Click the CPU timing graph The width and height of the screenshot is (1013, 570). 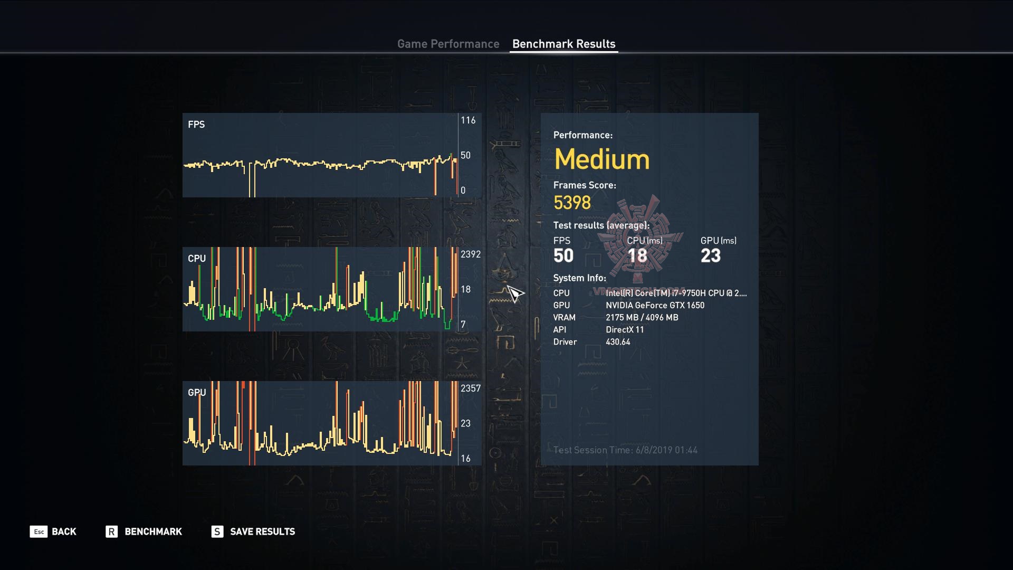(320, 289)
